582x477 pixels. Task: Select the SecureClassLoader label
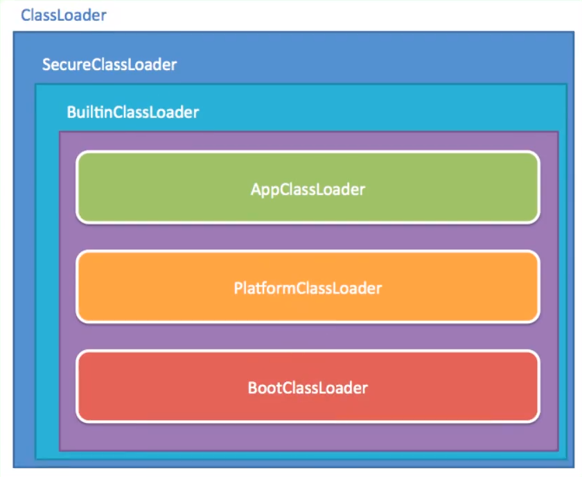click(x=109, y=64)
